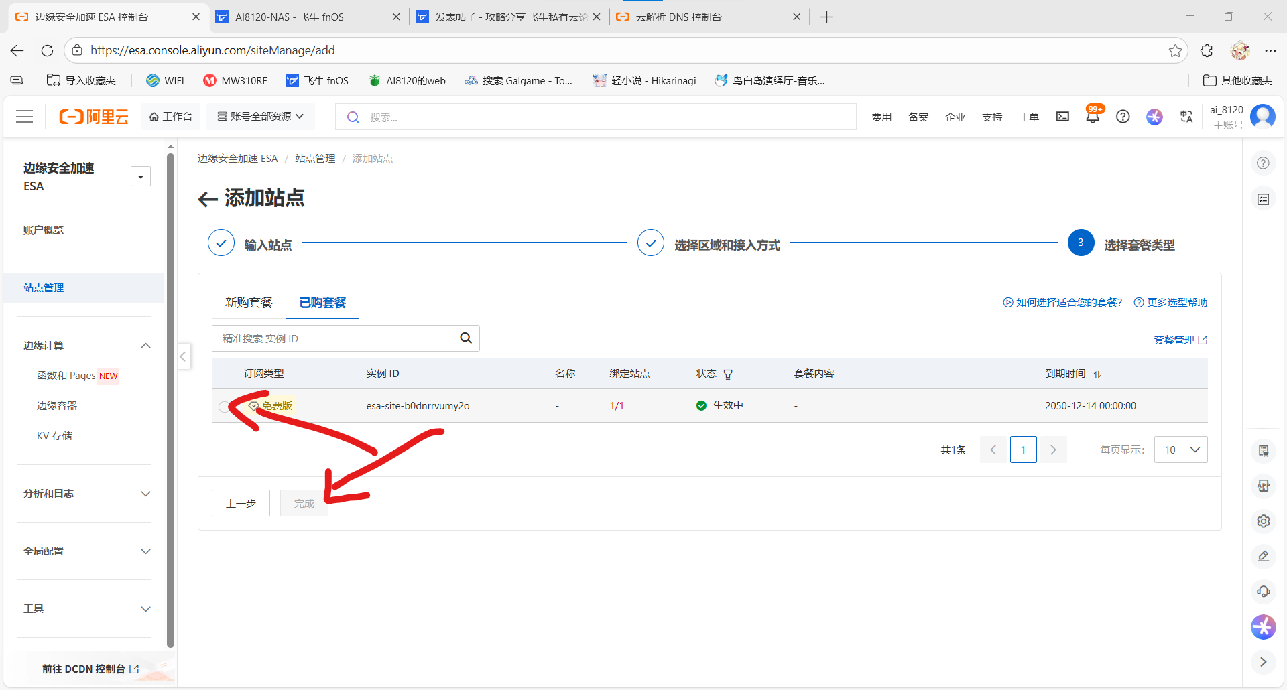Click the next page arrow in pagination
1287x690 pixels.
[x=1053, y=450]
